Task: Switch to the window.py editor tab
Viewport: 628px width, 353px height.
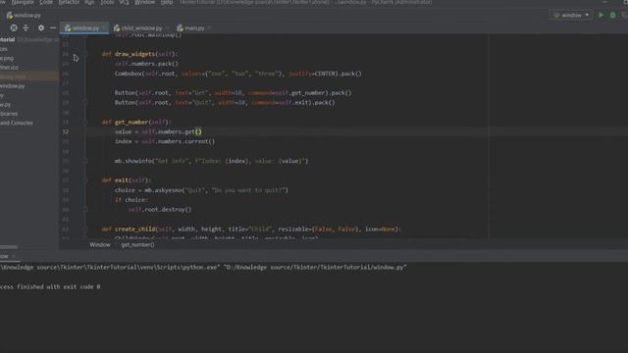Action: 84,28
